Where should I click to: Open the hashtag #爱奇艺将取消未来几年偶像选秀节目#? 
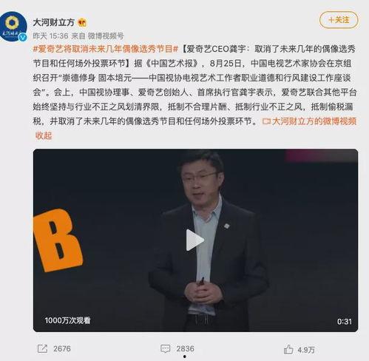click(x=106, y=49)
